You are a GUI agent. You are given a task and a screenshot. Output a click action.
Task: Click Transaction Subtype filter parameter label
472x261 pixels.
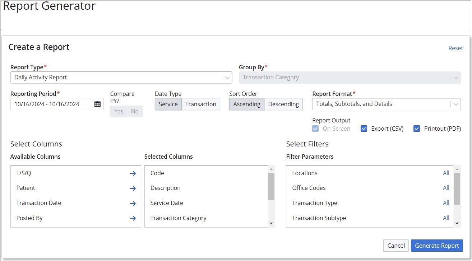click(319, 218)
